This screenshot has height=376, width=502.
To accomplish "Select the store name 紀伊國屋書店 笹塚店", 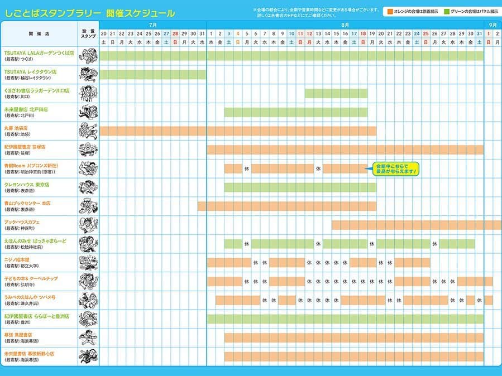I will tap(25, 147).
